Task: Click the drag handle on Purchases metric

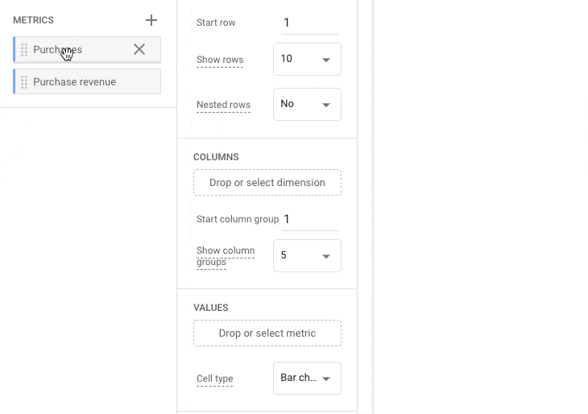Action: point(24,50)
